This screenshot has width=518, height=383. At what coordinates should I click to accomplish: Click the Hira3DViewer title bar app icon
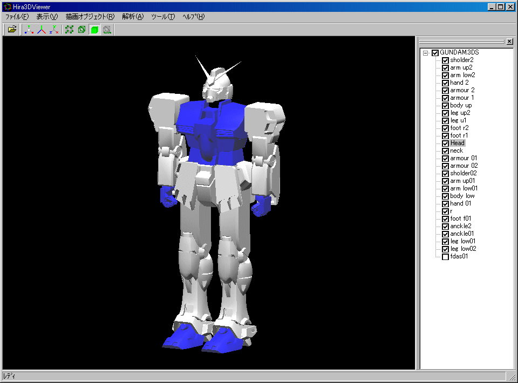(x=7, y=6)
